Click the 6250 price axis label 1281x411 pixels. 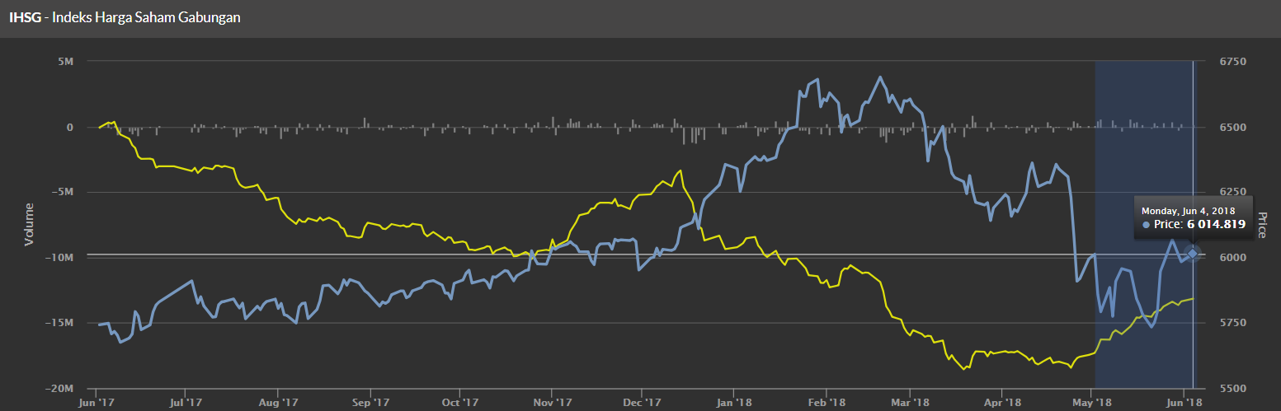pyautogui.click(x=1232, y=193)
